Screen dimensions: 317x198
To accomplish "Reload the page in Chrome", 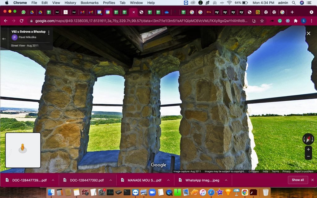I will pyautogui.click(x=21, y=21).
